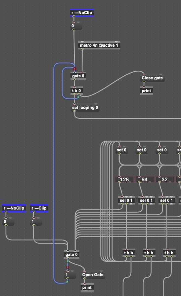Click the set 0 message above 64
Viewport: 181px width, 296px height.
(x=142, y=150)
